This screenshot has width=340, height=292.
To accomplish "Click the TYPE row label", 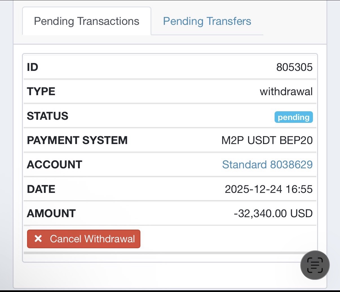I will pos(41,91).
